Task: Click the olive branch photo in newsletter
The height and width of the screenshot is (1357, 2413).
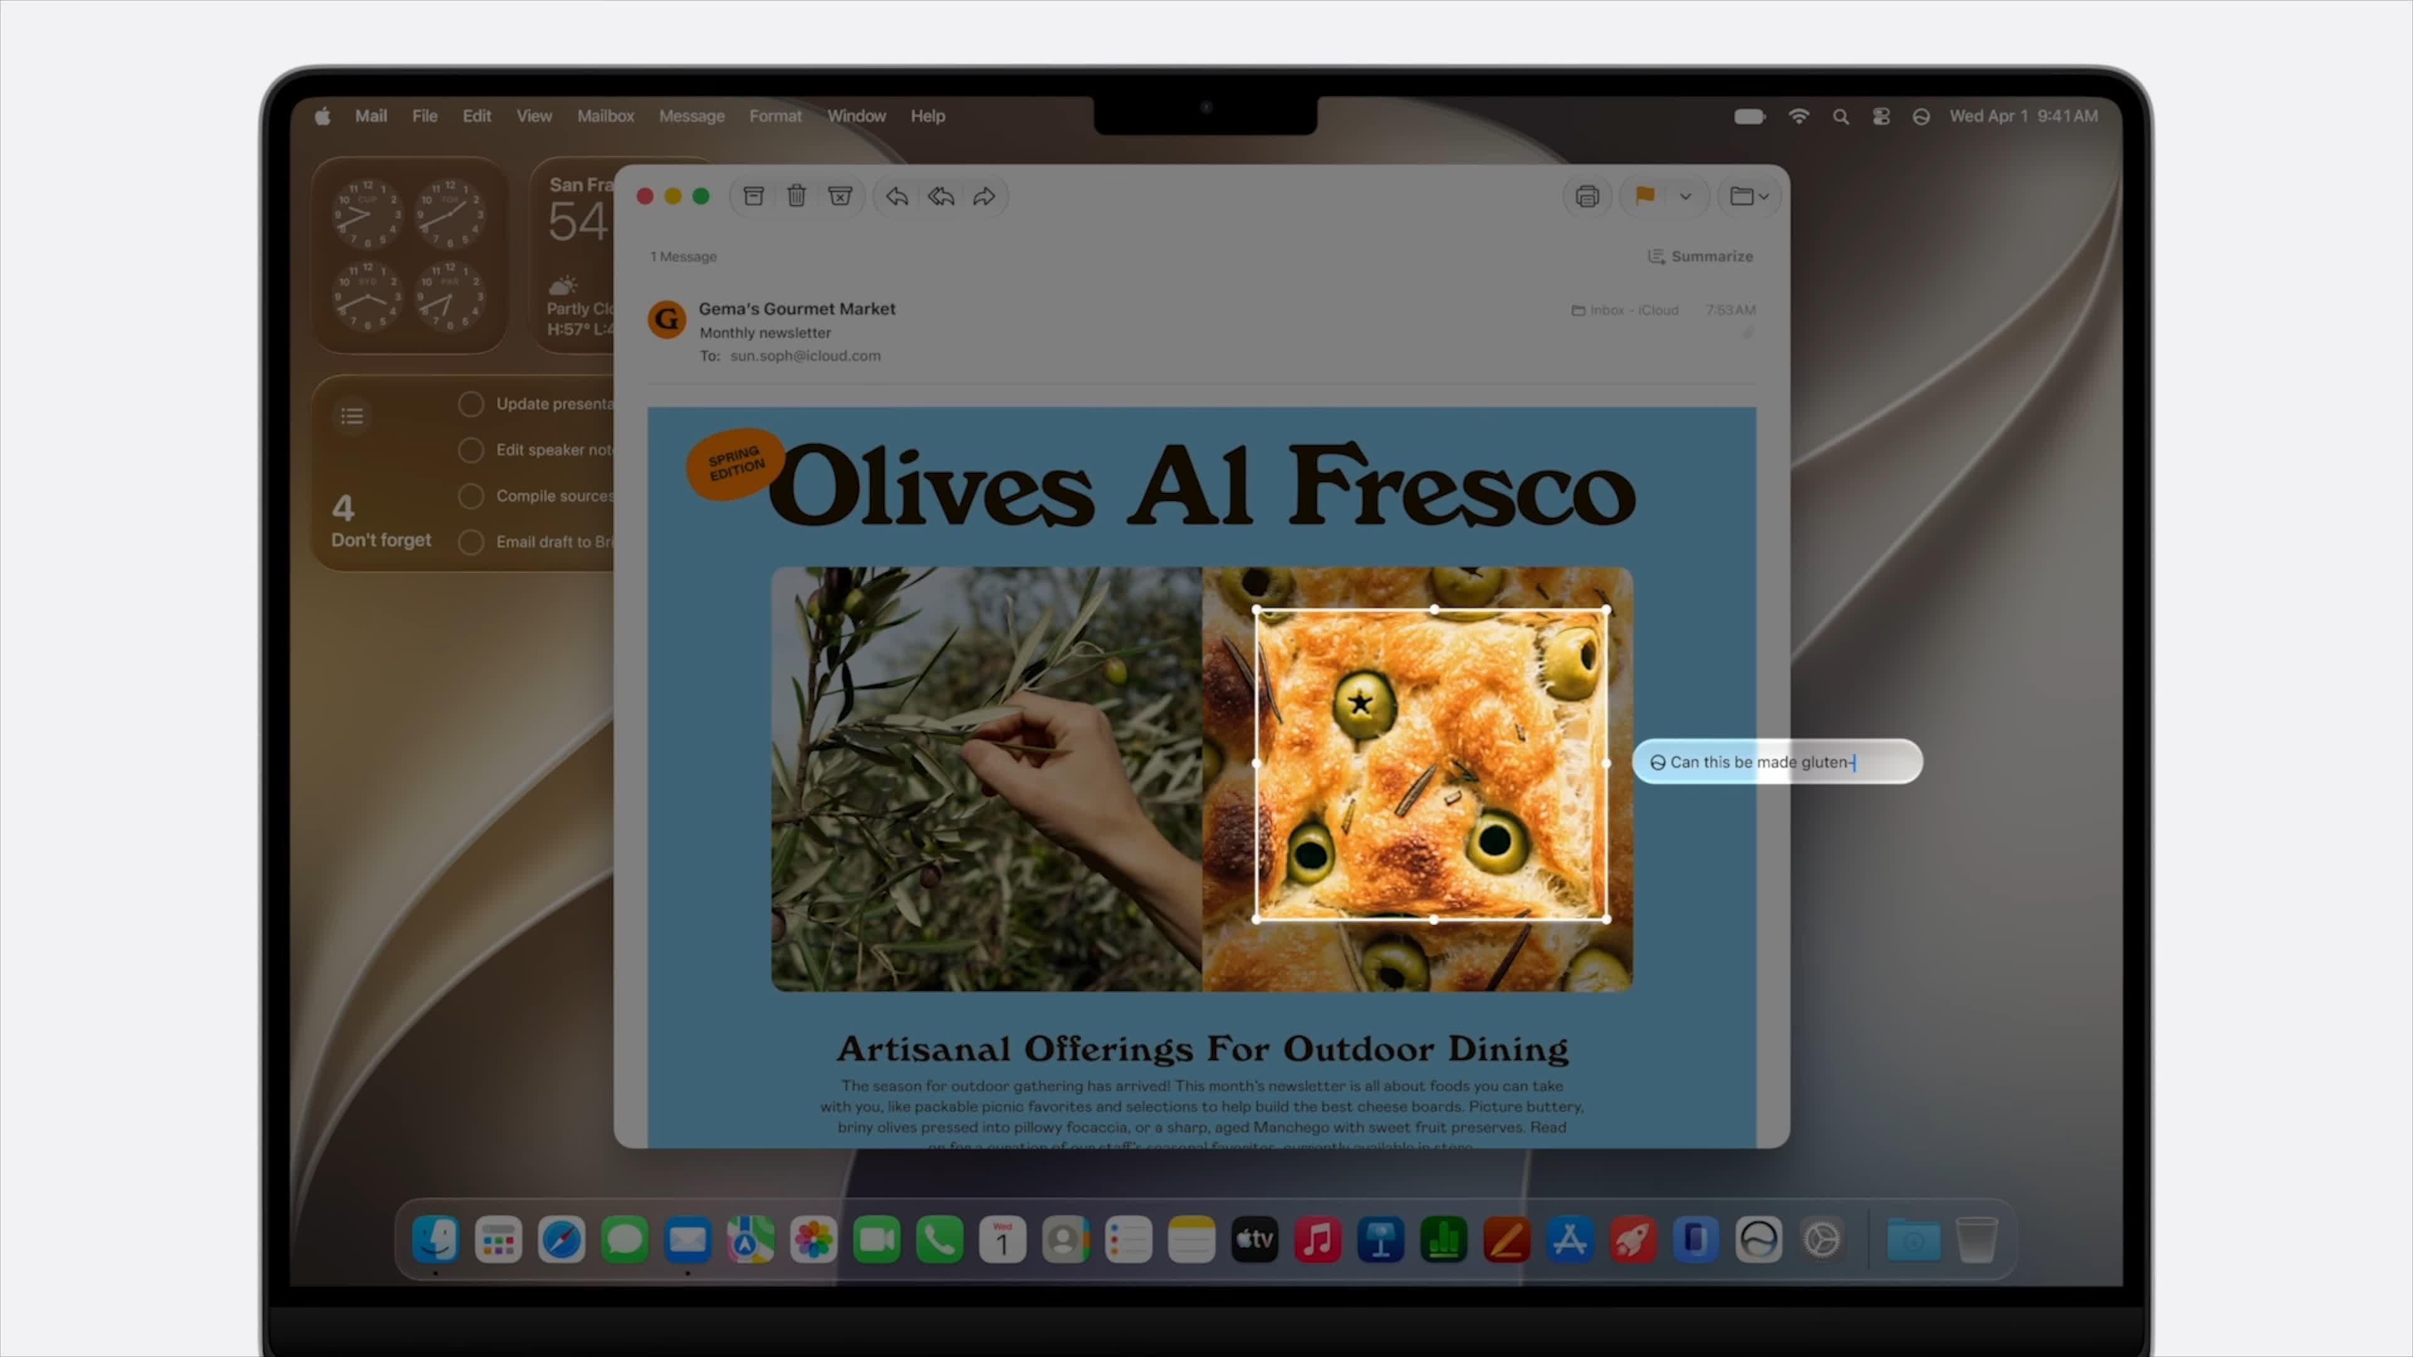Action: [x=987, y=778]
